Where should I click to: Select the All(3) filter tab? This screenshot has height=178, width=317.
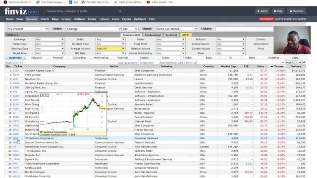point(186,35)
